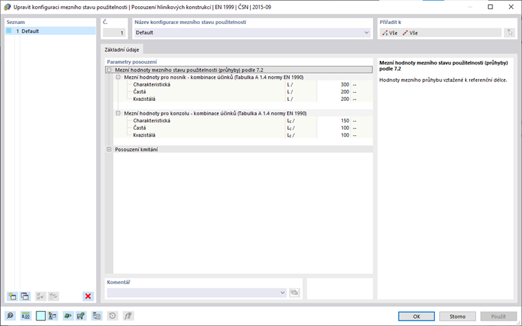The width and height of the screenshot is (522, 326).
Task: Click the reset circular arrow icon
Action: (113, 316)
